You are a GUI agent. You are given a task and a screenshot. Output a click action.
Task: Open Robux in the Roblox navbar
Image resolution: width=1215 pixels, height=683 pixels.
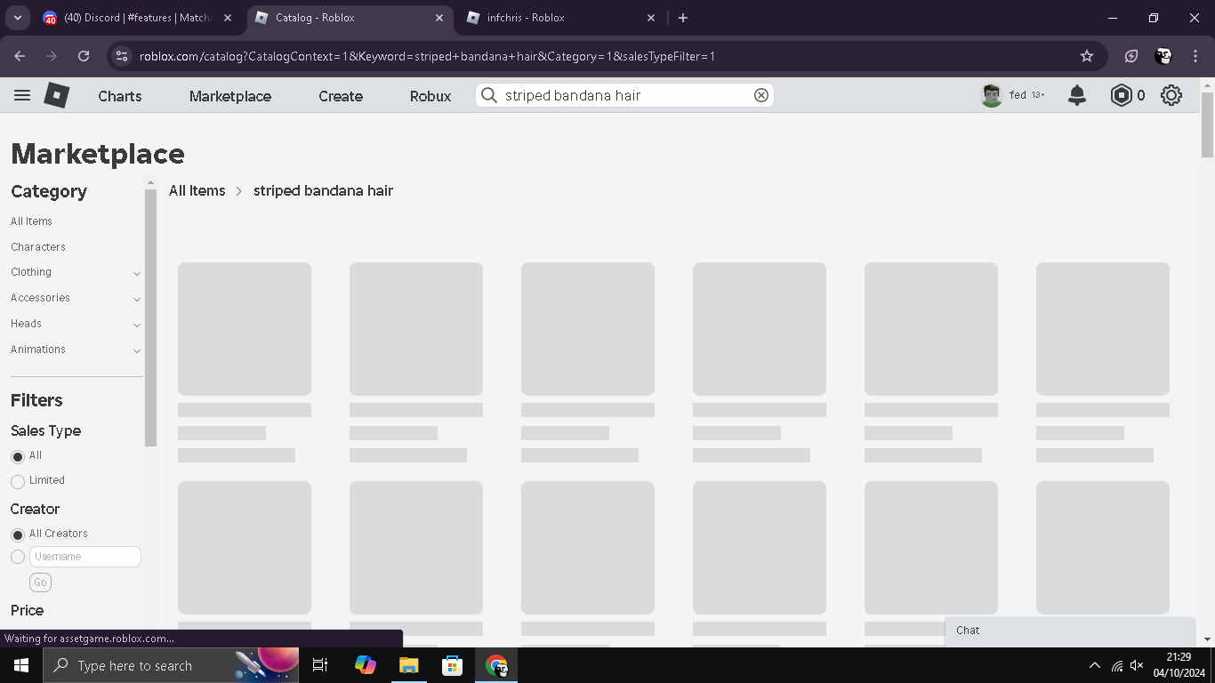pyautogui.click(x=430, y=96)
